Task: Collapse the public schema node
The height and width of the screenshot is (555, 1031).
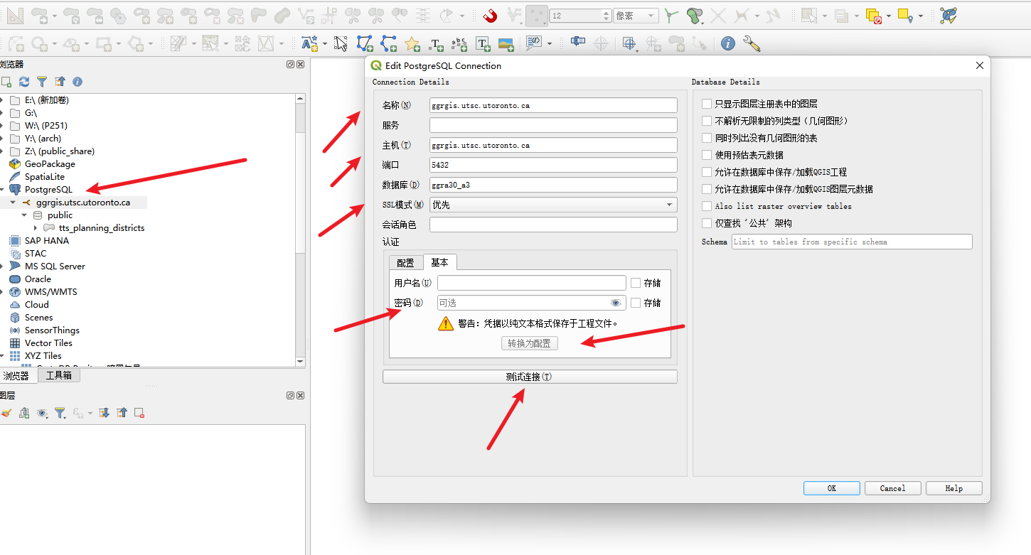Action: click(24, 215)
